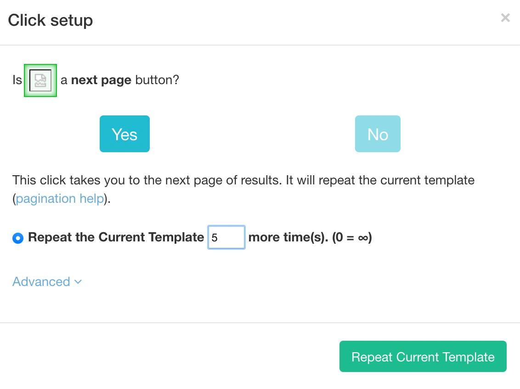Viewport: 520px width, 389px height.
Task: Answer No to next page question
Action: (378, 134)
